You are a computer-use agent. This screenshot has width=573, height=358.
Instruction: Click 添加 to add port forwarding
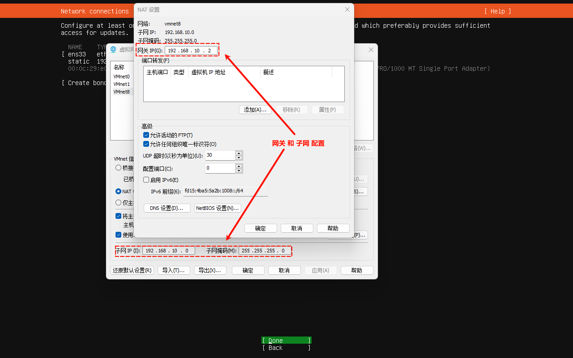[x=255, y=110]
